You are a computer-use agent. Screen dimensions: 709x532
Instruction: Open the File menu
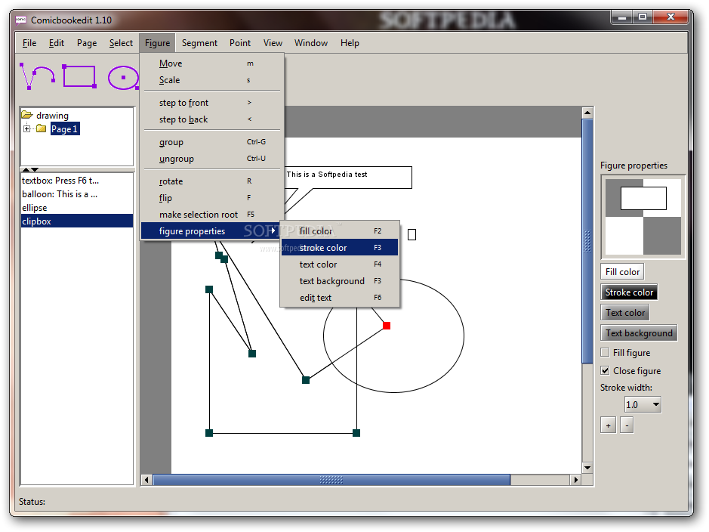coord(29,43)
